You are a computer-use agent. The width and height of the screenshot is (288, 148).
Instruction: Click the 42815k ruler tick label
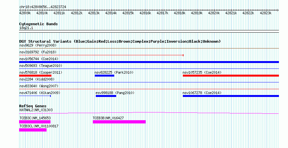128,13
